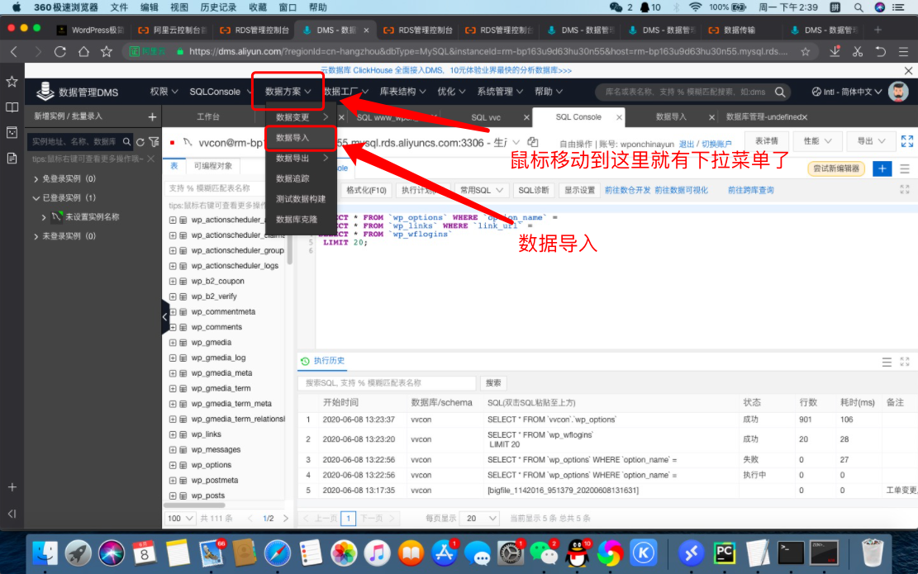
Task: Switch to the SQL vvc tab
Action: pyautogui.click(x=486, y=117)
